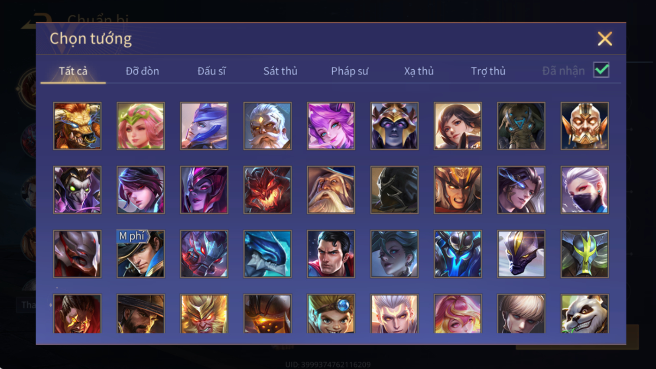Filter by Đấu sĩ heroes

pyautogui.click(x=211, y=71)
